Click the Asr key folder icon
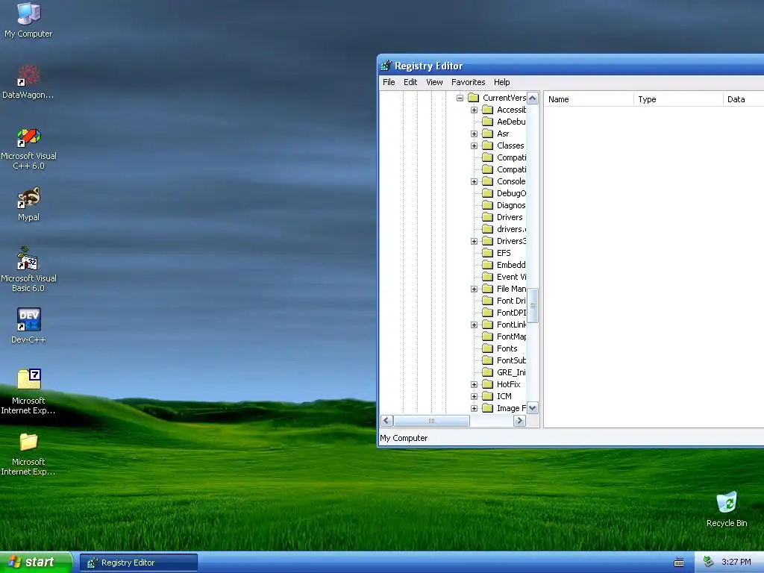 point(487,134)
